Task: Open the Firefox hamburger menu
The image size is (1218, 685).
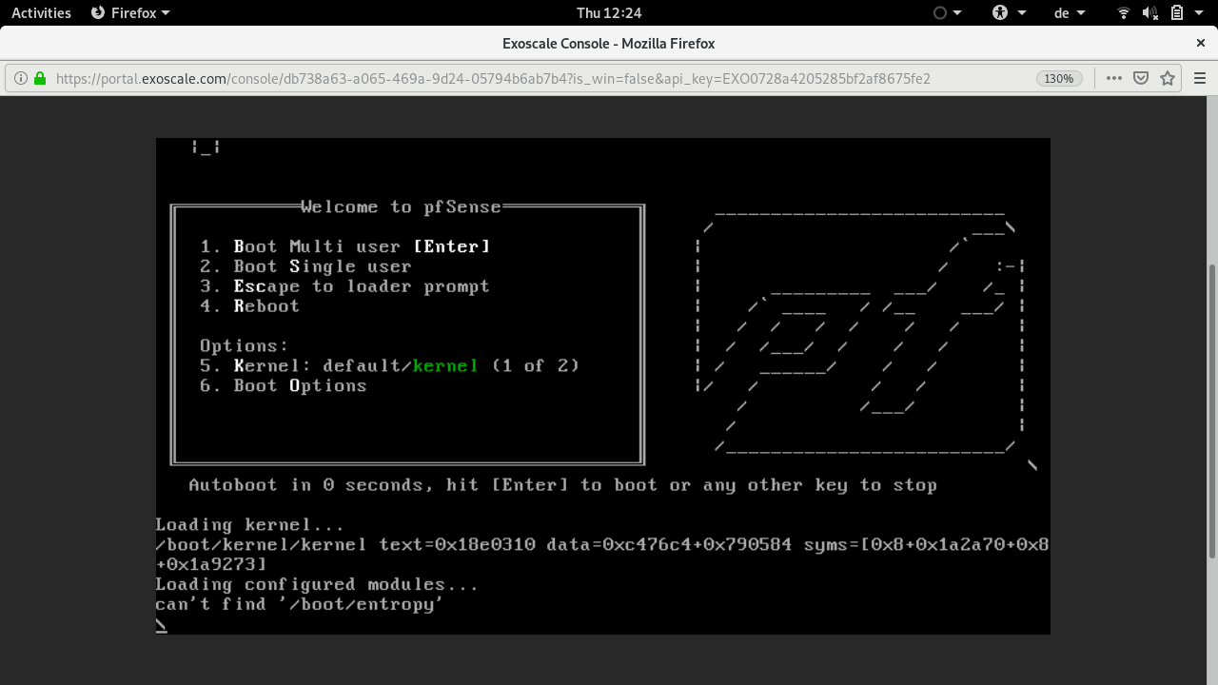Action: click(1200, 79)
